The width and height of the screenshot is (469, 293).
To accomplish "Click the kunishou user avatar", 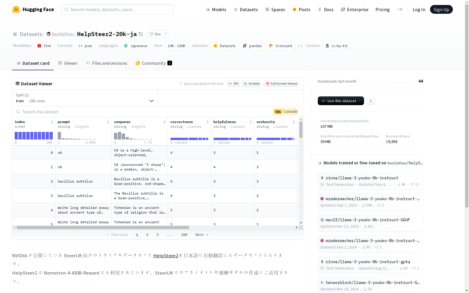I will (x=49, y=34).
